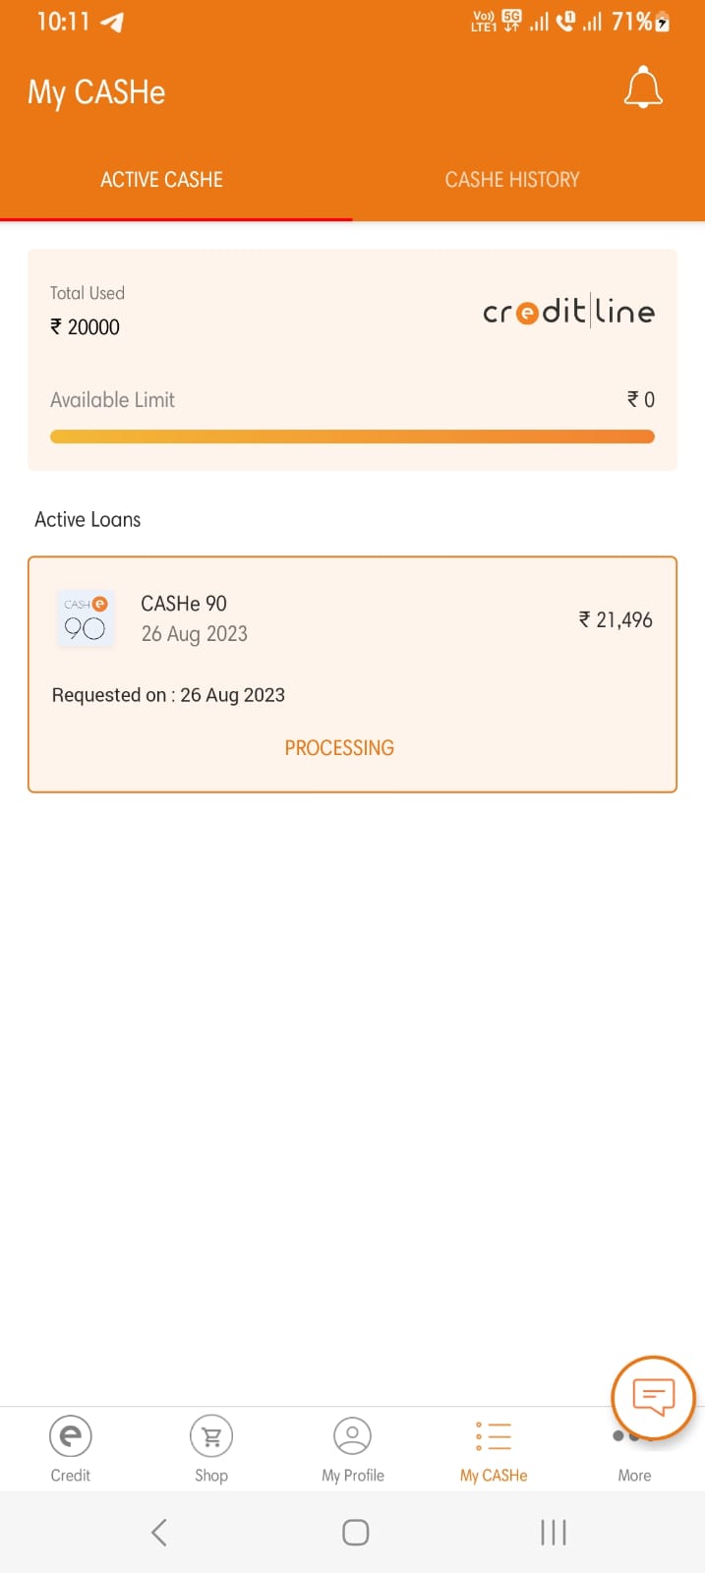The image size is (705, 1573).
Task: Open the Android recent apps button
Action: [x=554, y=1532]
